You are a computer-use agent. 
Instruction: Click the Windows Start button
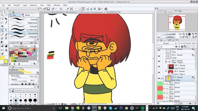point(3,108)
